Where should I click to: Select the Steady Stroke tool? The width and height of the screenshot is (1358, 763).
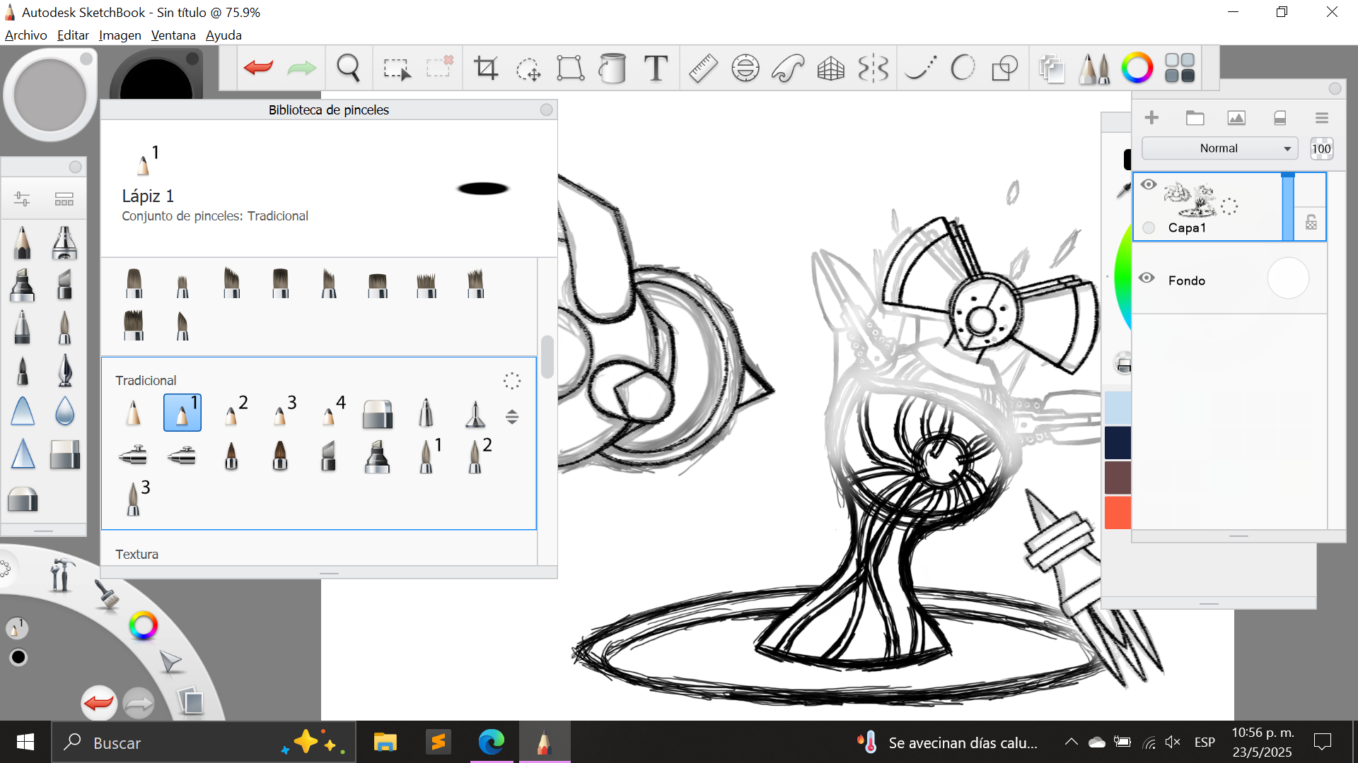[x=921, y=68]
